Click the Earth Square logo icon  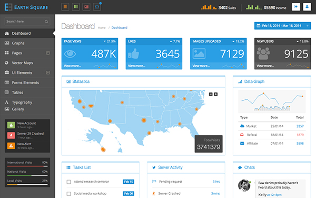(x=8, y=7)
